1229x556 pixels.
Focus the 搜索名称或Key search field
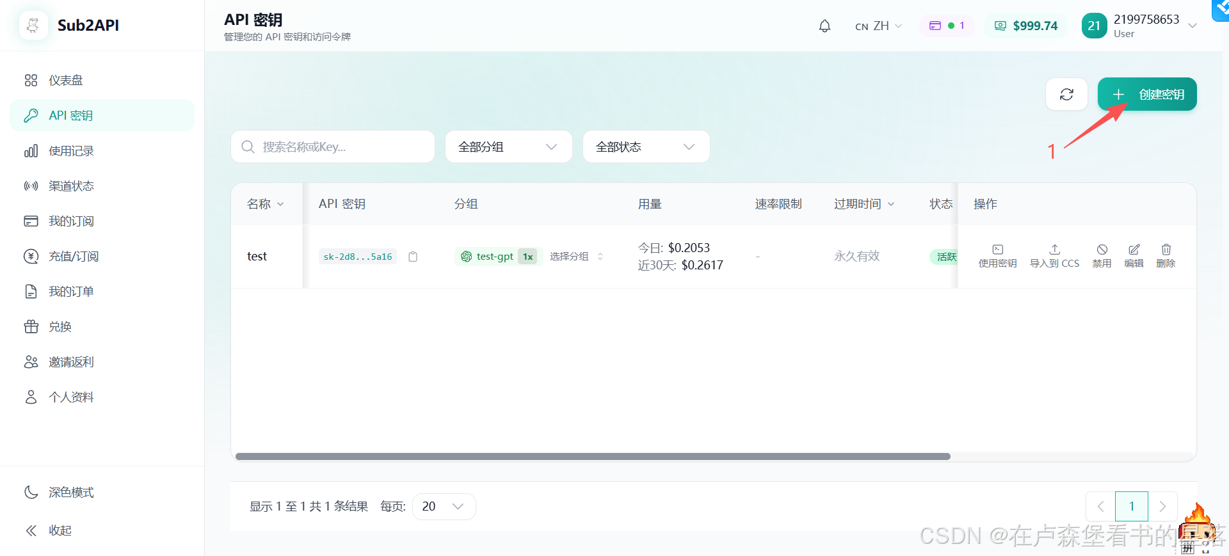click(x=333, y=147)
